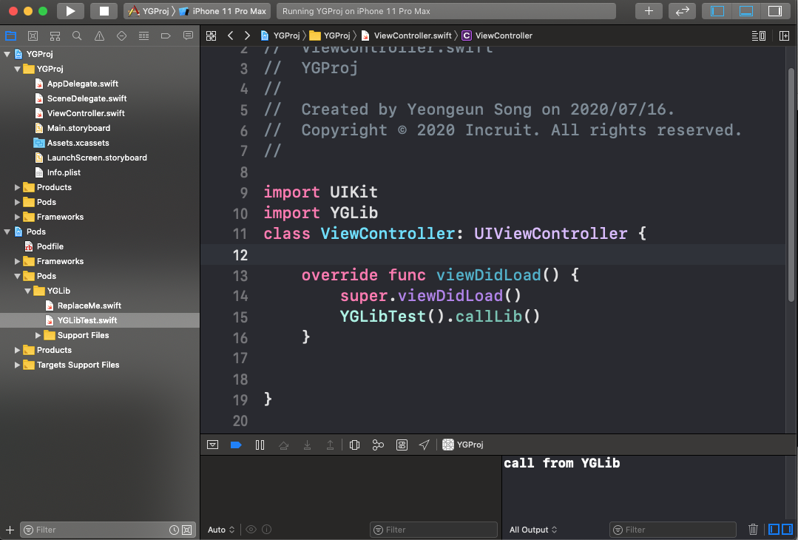
Task: Open the Issue navigator warning icon
Action: 99,36
